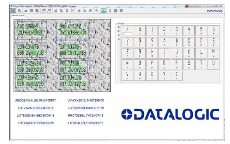
Task: Select the letter M character tile
Action: coord(213,53)
